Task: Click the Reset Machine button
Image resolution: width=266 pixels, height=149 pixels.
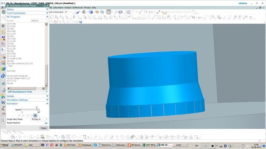Action: tap(46, 123)
